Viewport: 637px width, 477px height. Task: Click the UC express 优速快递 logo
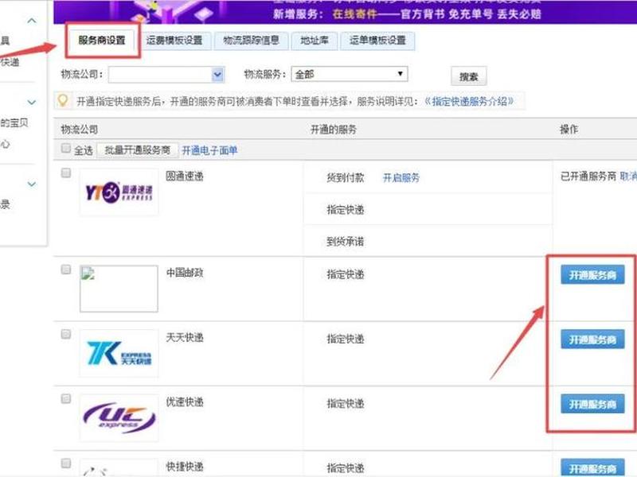tap(119, 418)
